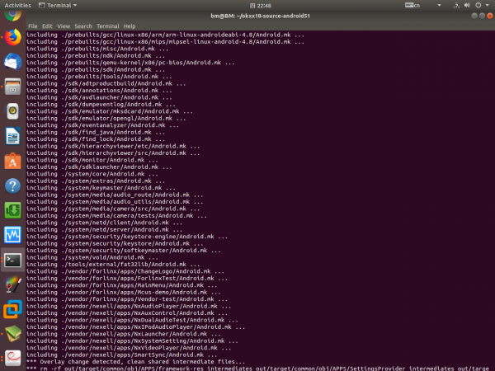Launch VMware Workstation from the dock
Image resolution: width=495 pixels, height=371 pixels.
point(12,309)
